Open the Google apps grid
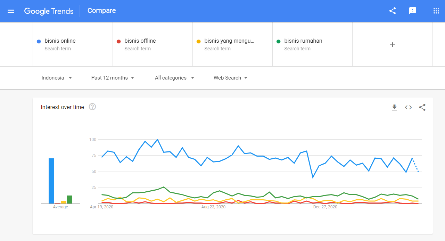The height and width of the screenshot is (241, 445). (436, 11)
